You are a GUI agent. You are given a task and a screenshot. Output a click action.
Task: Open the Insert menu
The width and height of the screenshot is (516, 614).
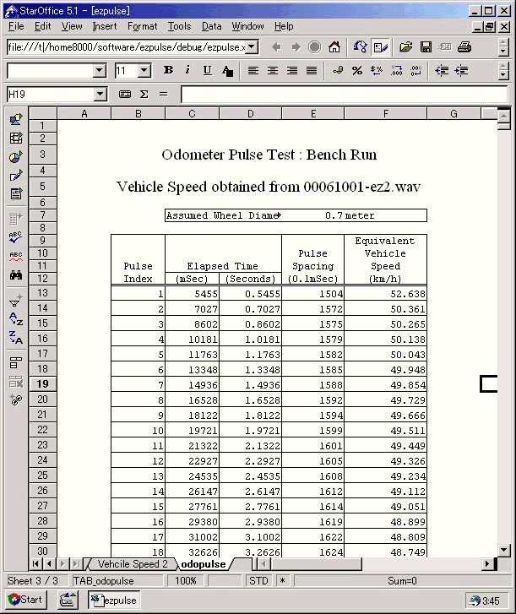point(105,26)
